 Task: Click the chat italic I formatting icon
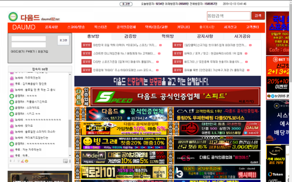[x=14, y=161]
